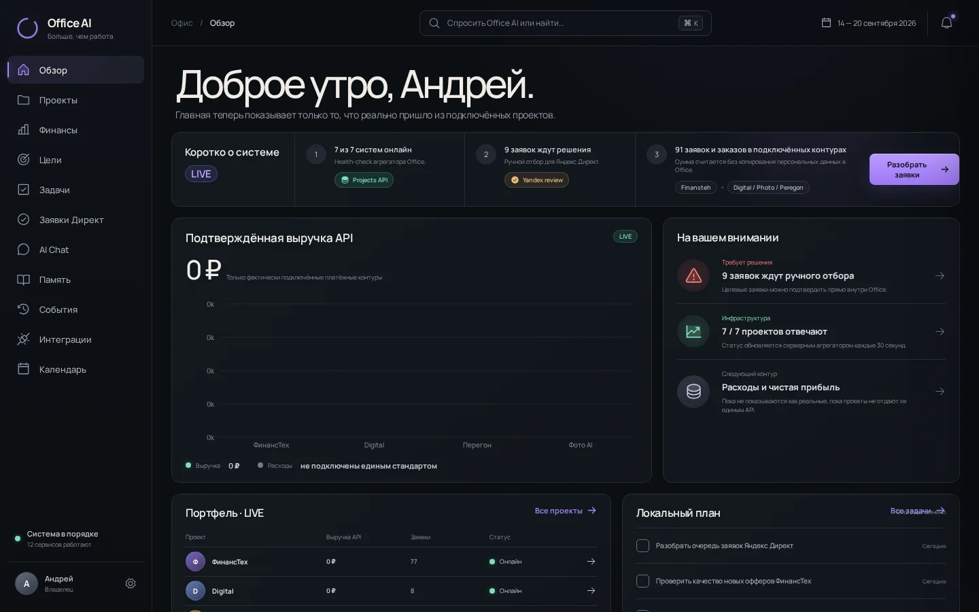This screenshot has width=979, height=612.
Task: Open the ФинансТех project row arrow
Action: (591, 562)
